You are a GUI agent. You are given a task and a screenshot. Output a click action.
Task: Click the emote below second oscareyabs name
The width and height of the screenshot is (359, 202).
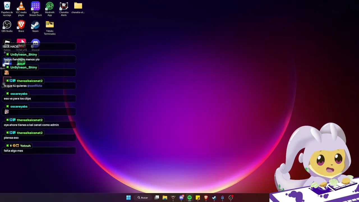tap(6, 112)
